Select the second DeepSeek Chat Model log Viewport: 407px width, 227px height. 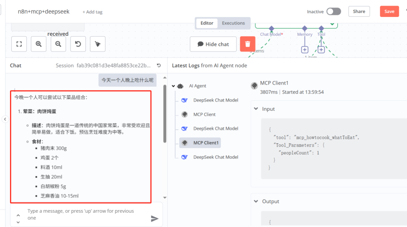pyautogui.click(x=216, y=129)
